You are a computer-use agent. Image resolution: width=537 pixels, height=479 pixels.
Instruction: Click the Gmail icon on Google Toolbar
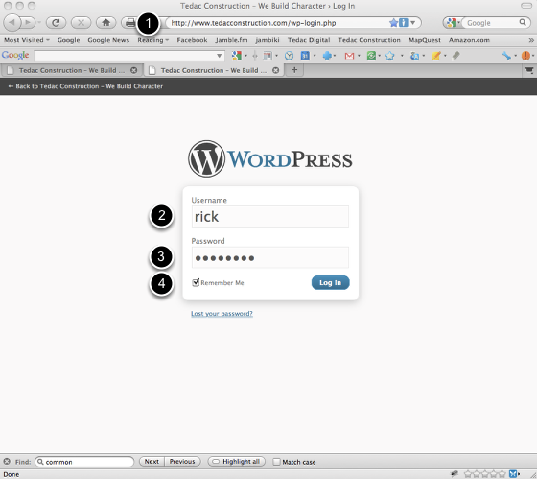pos(349,56)
